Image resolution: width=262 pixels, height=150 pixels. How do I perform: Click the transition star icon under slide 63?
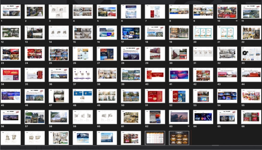point(189,126)
